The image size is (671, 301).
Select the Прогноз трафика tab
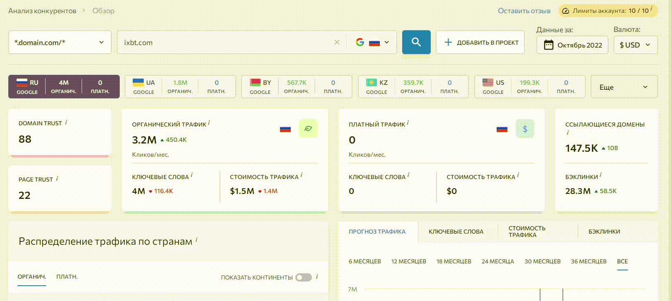(377, 232)
